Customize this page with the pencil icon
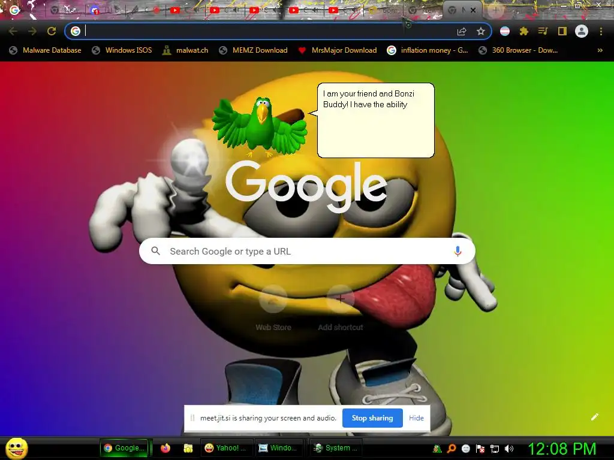Viewport: 614px width, 460px height. [x=595, y=417]
